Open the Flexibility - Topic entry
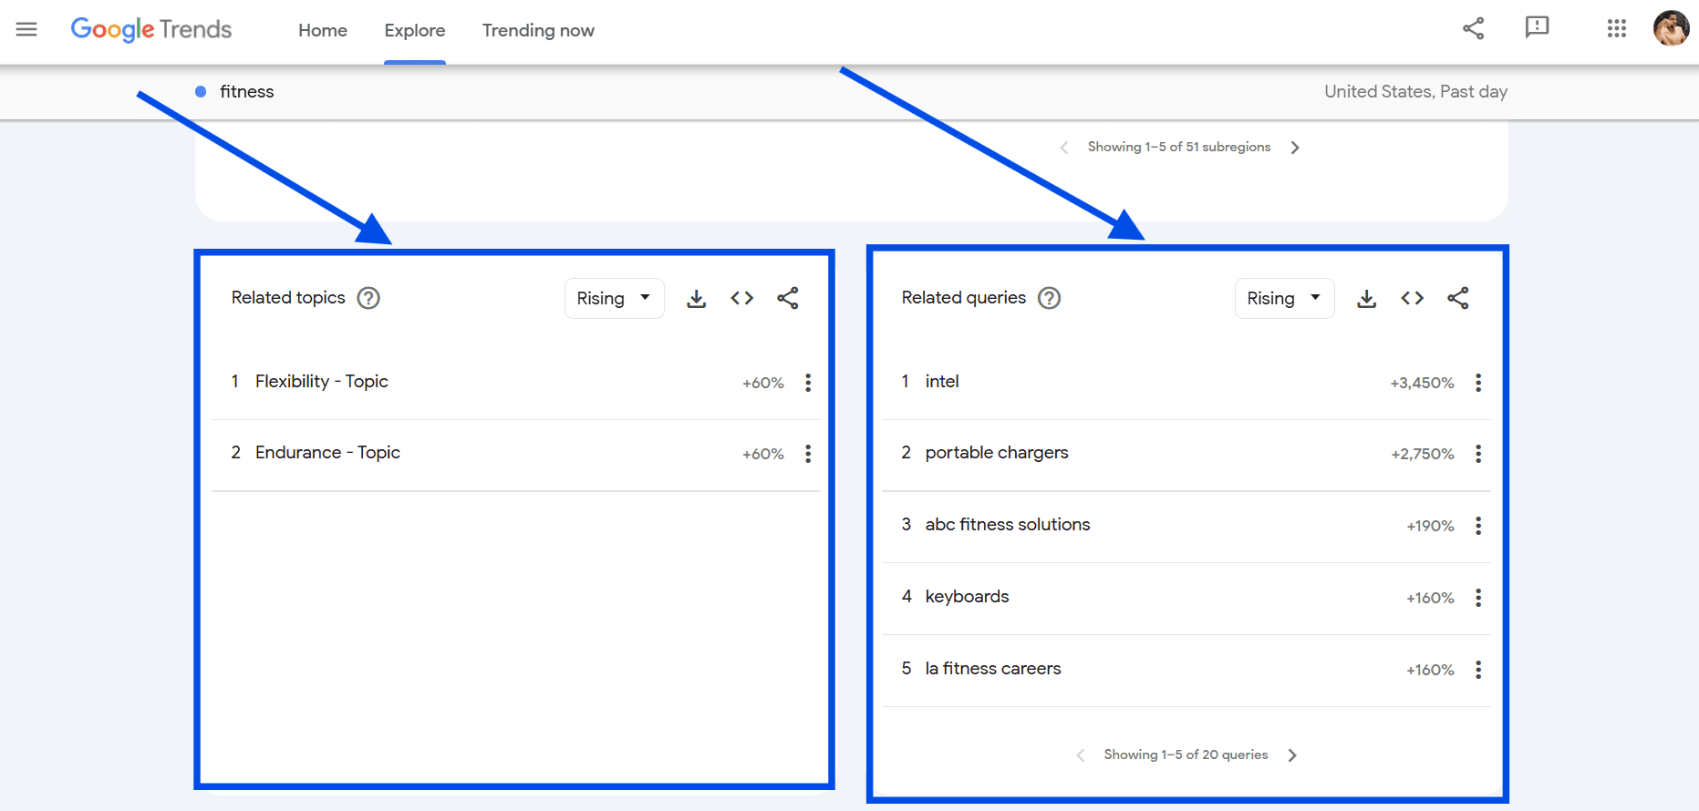 pos(322,382)
